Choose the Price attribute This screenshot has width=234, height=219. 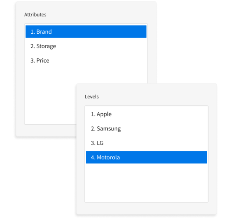point(43,60)
